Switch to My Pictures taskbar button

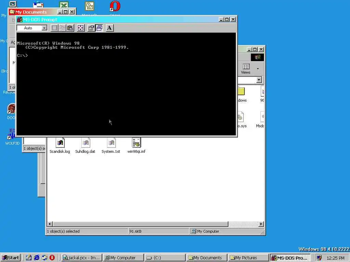(x=248, y=258)
